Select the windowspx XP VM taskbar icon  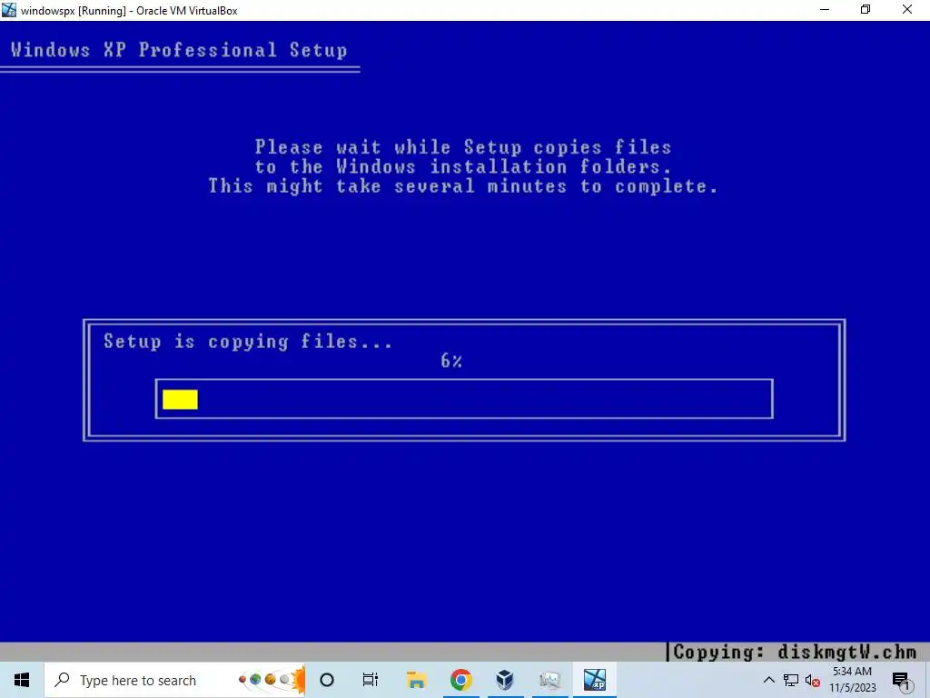pos(595,680)
